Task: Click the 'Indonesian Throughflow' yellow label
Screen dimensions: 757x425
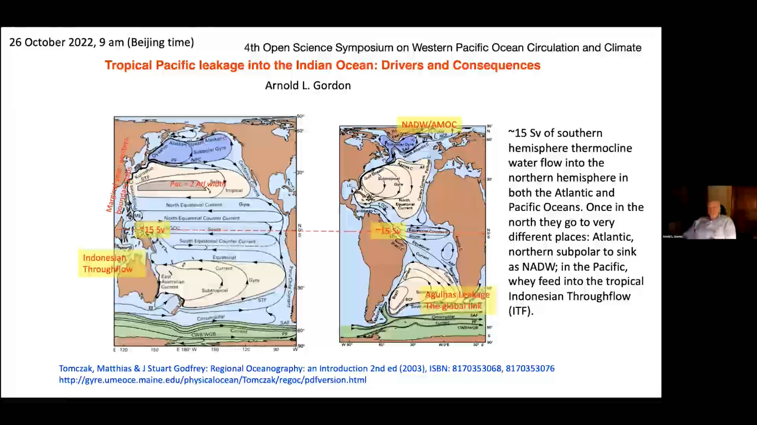Action: coord(111,263)
